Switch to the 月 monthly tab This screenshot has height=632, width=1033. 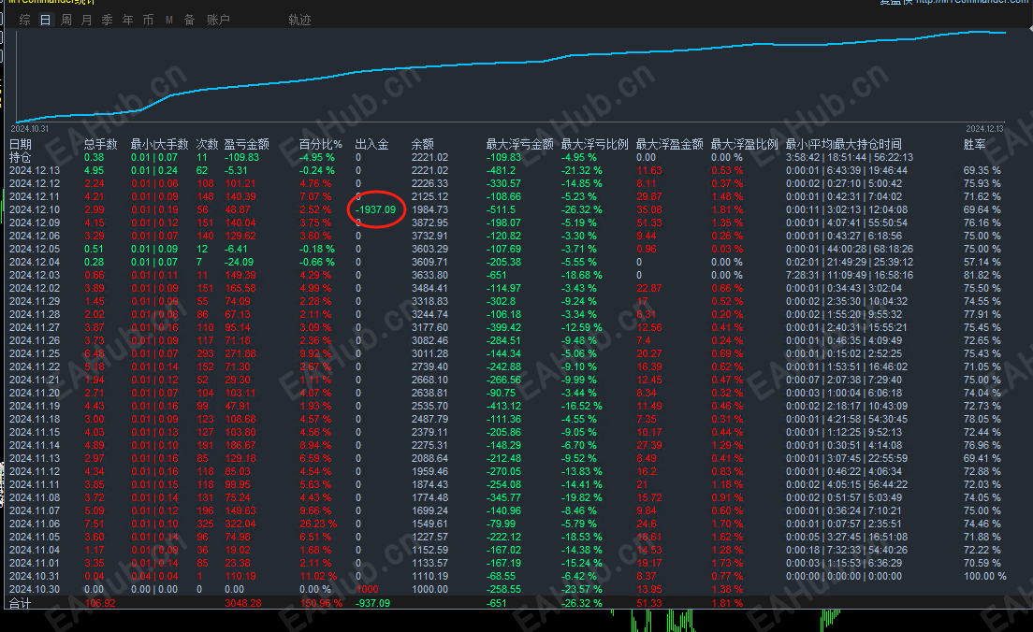point(86,20)
